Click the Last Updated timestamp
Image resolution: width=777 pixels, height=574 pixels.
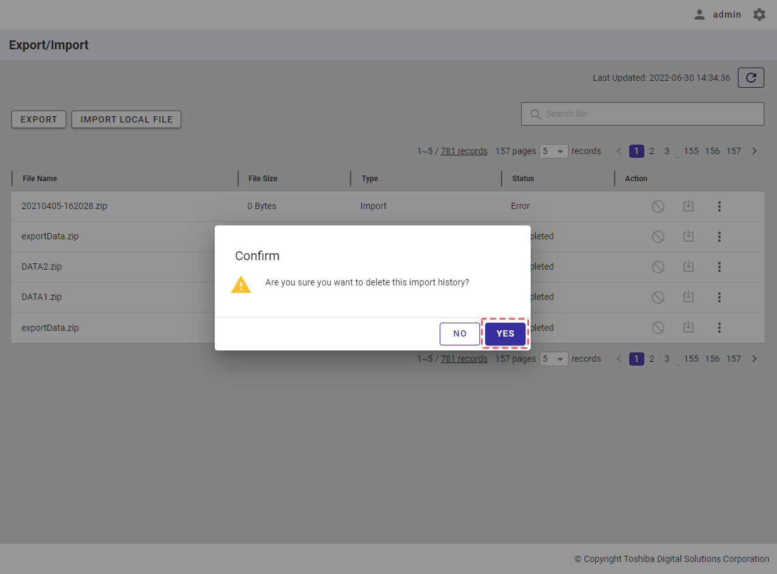[661, 78]
